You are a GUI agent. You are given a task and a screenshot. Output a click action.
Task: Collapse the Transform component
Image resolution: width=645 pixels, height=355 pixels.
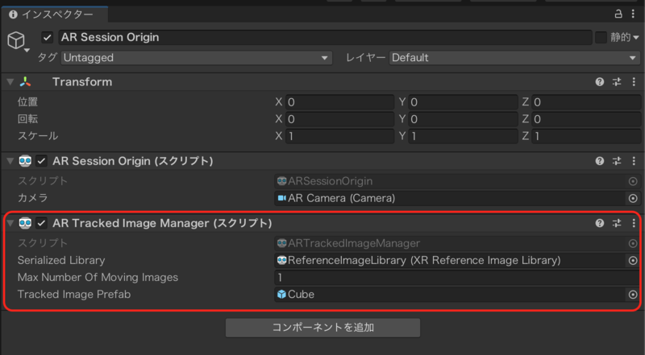[10, 82]
